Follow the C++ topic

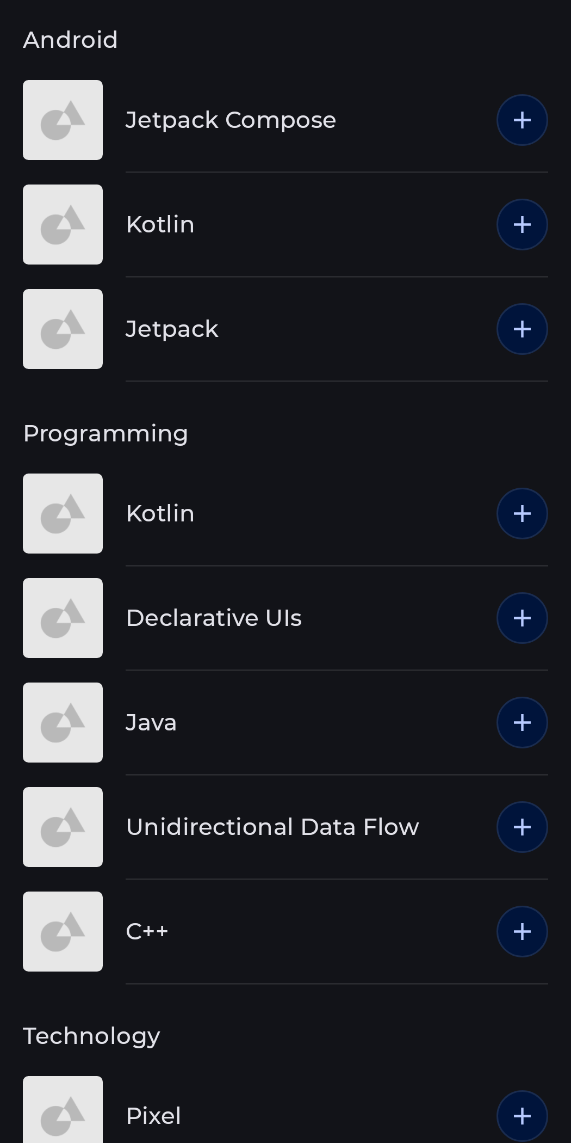522,932
